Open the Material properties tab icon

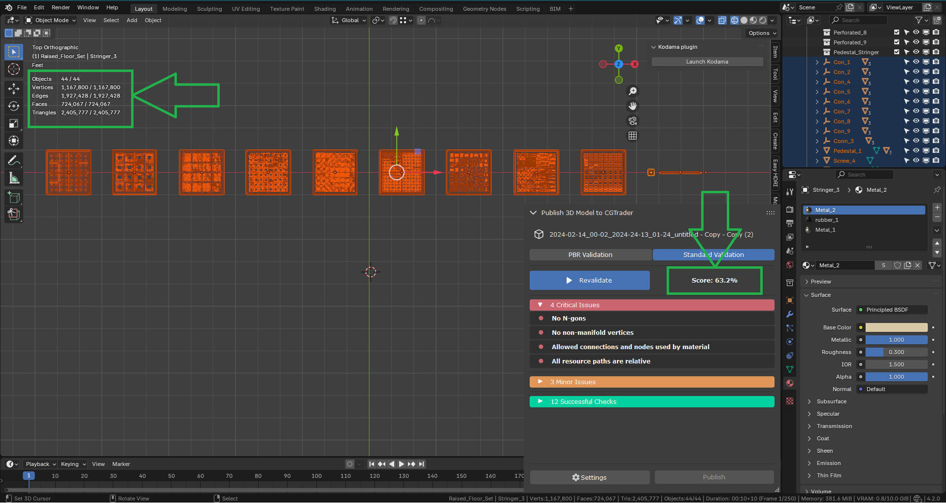coord(790,383)
